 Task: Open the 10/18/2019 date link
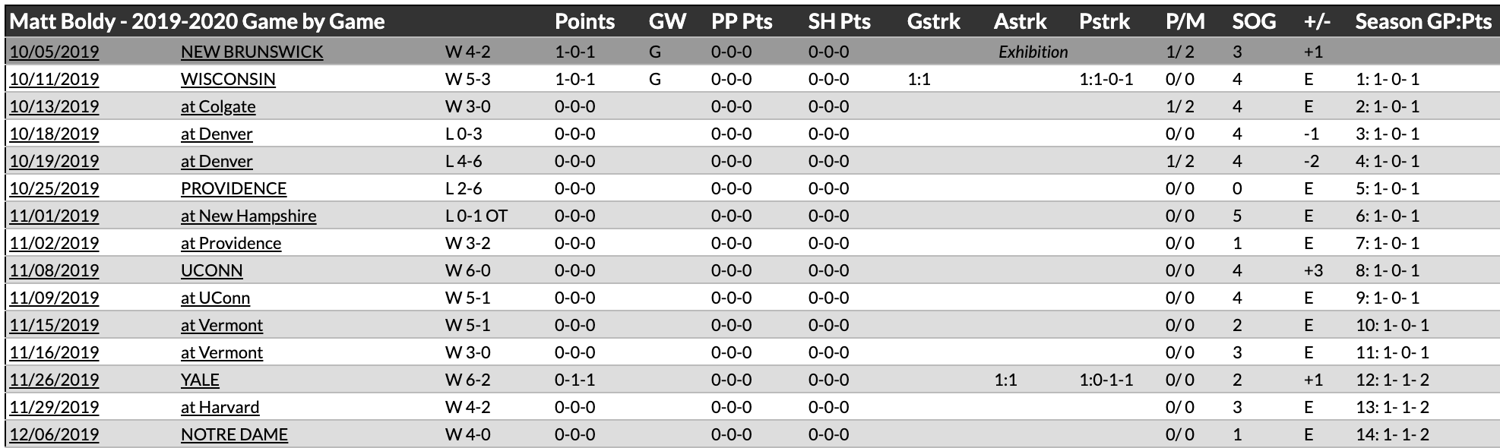(54, 134)
